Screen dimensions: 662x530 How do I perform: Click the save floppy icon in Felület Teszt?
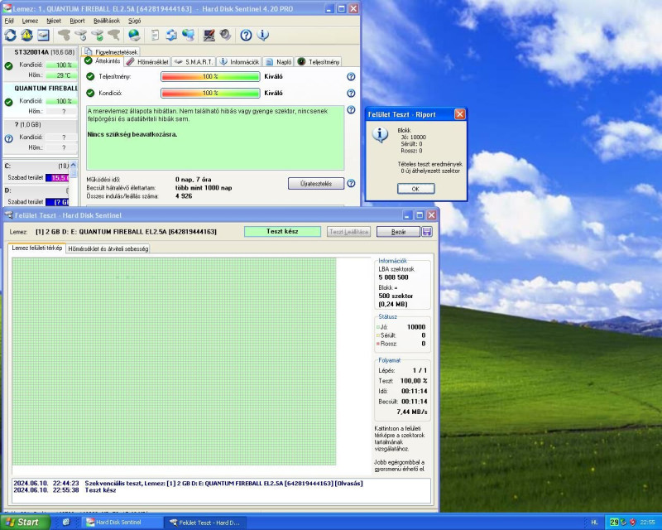click(427, 232)
